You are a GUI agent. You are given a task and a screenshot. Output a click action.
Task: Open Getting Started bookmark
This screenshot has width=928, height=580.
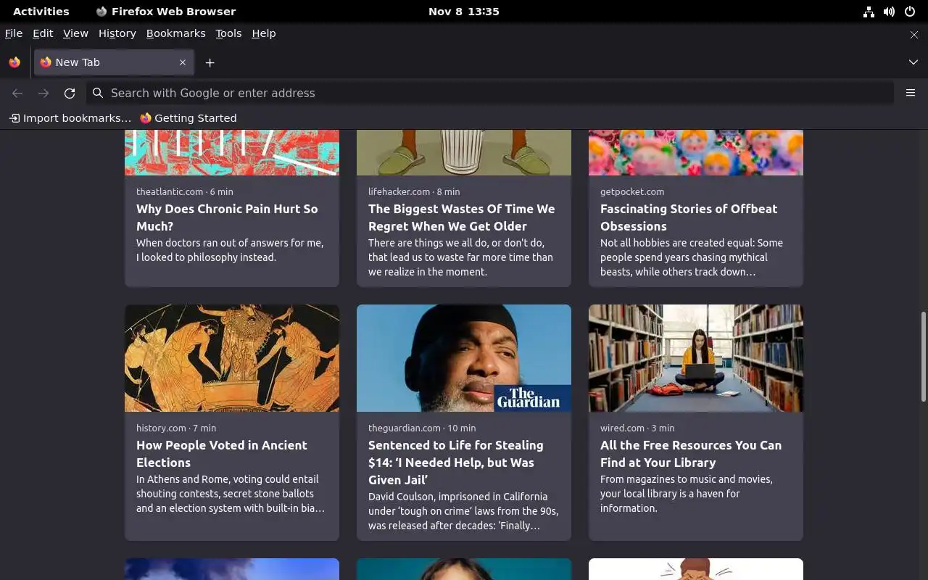[188, 118]
